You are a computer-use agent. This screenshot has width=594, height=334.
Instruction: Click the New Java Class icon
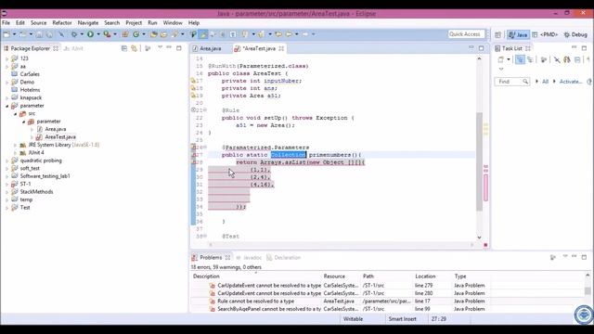tap(136, 34)
